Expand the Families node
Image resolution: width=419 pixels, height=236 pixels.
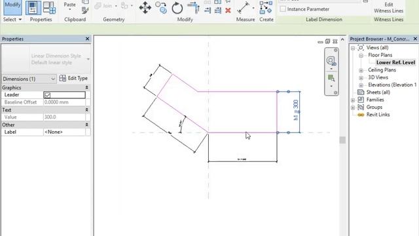click(x=353, y=100)
